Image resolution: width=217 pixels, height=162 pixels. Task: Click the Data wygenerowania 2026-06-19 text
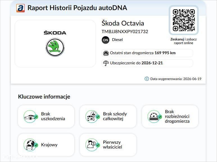pos(176,79)
